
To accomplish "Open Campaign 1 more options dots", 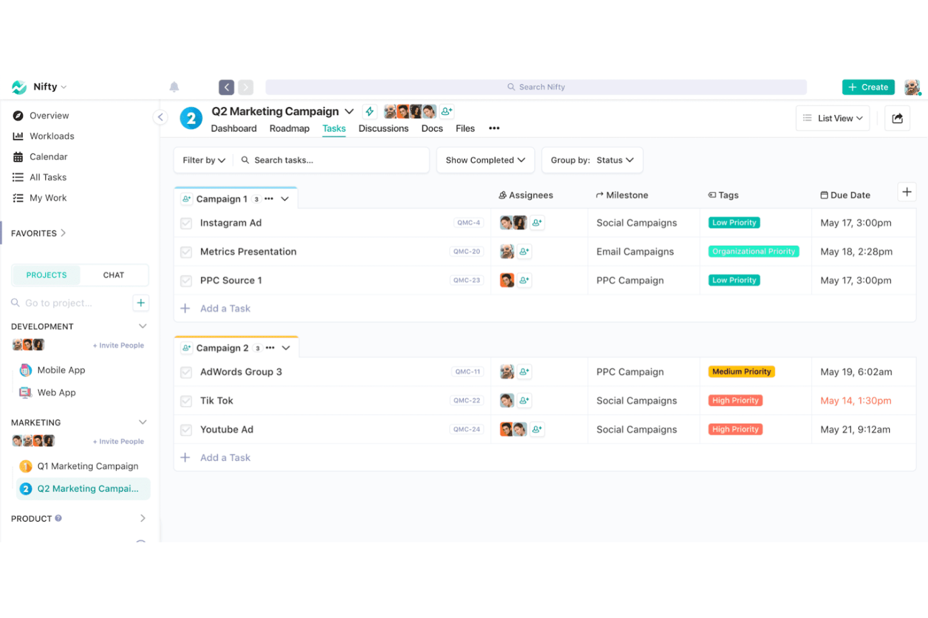I will click(269, 199).
